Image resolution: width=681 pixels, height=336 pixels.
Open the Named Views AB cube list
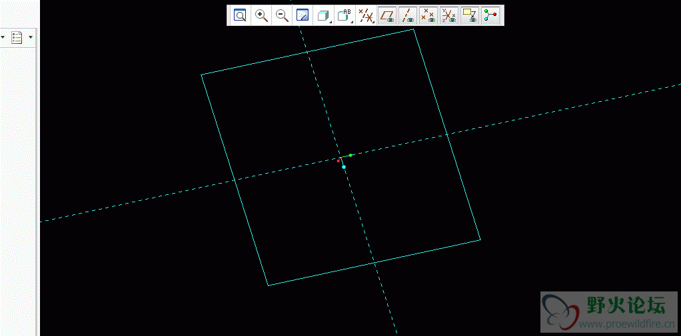point(344,15)
